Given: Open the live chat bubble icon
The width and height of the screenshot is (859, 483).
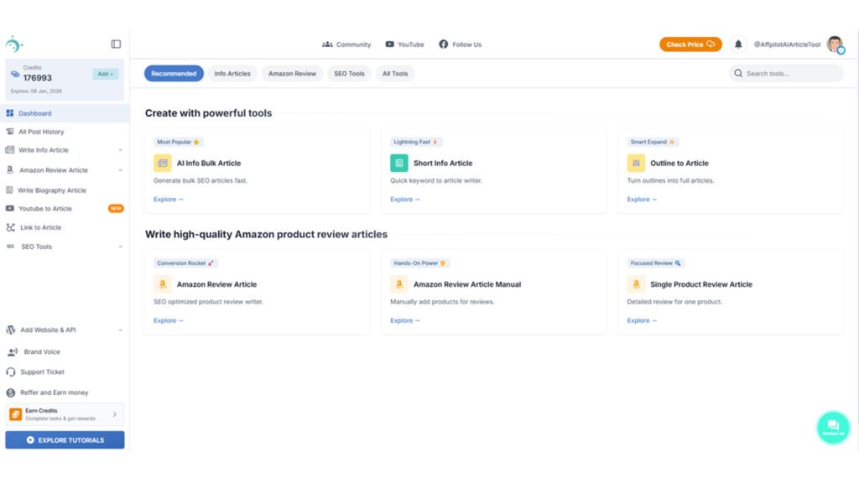Looking at the screenshot, I should point(832,427).
